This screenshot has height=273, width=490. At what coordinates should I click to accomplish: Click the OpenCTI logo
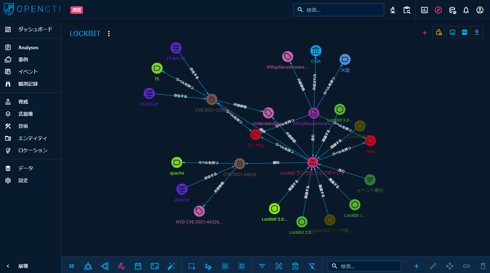(32, 9)
